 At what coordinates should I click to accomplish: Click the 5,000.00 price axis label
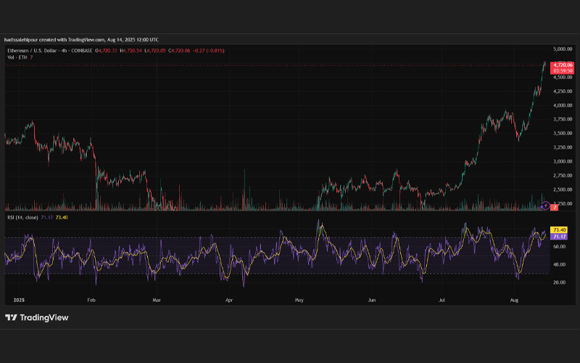(563, 49)
